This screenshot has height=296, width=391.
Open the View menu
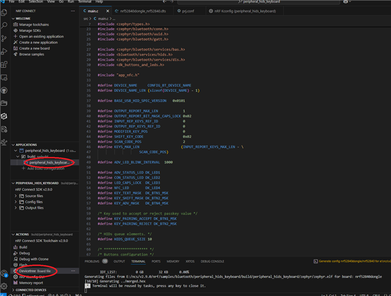(51, 1)
